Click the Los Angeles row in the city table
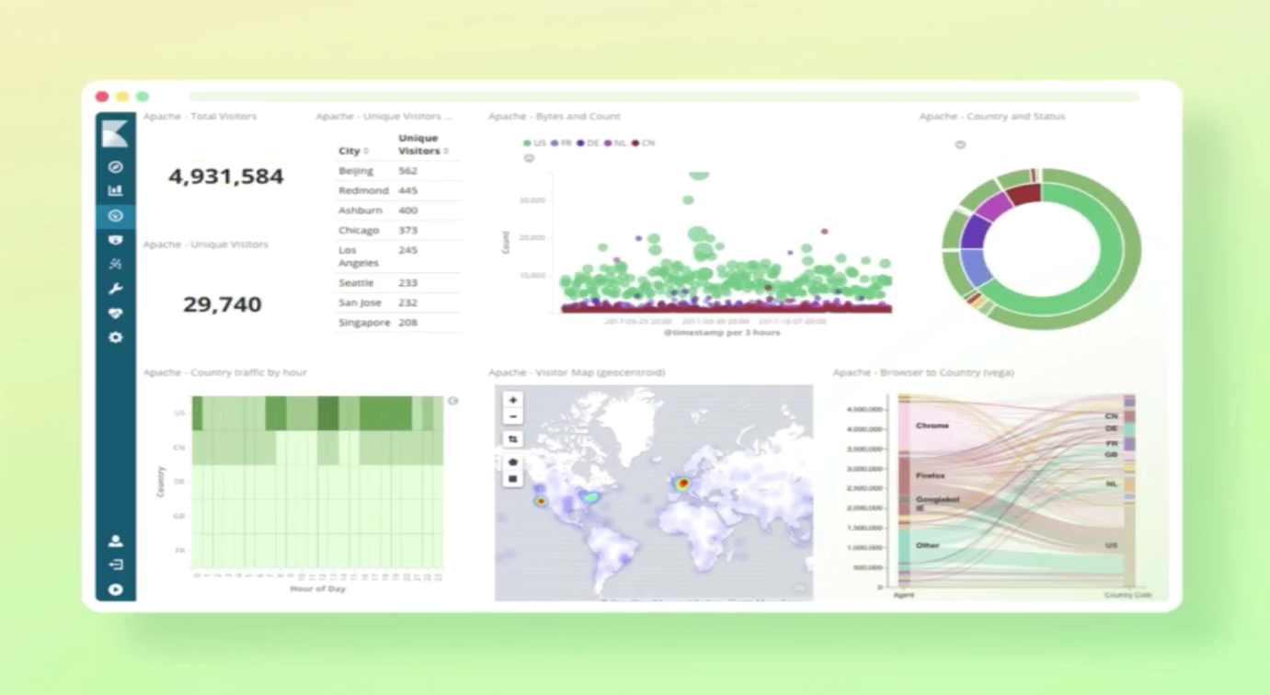Screen dimensions: 1270x695 (398, 256)
